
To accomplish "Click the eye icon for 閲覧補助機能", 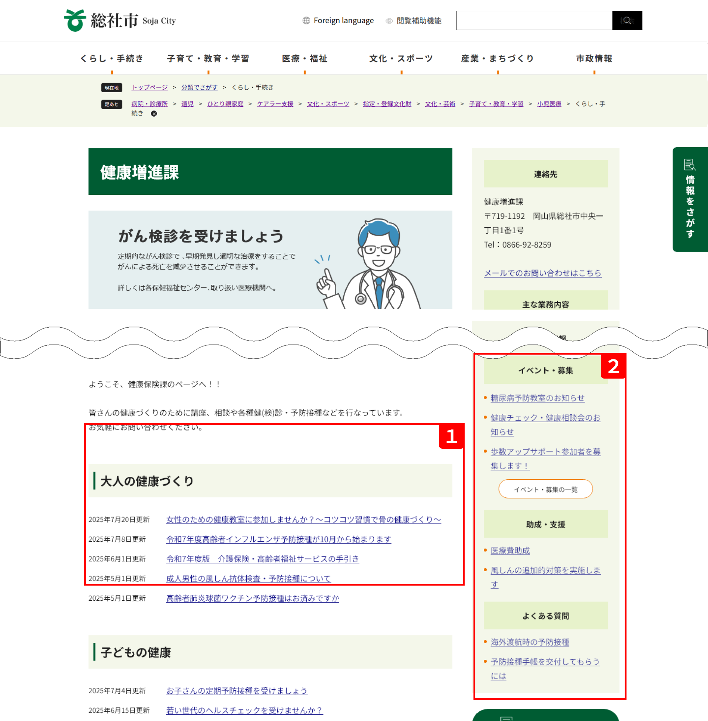I will pos(389,21).
